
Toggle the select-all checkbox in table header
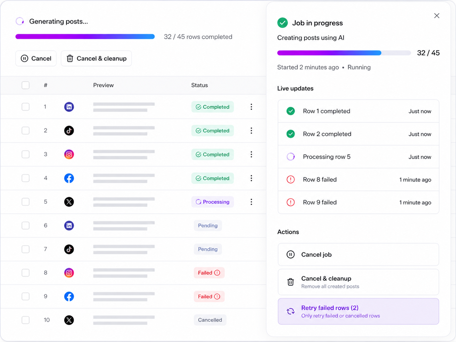(26, 85)
